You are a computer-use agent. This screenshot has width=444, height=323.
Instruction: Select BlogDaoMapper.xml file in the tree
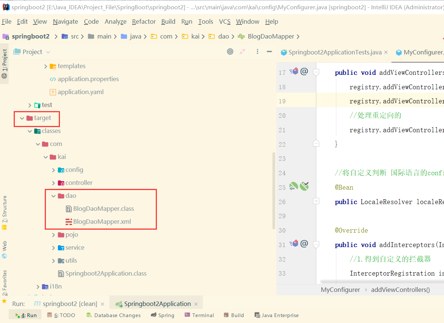tap(98, 222)
